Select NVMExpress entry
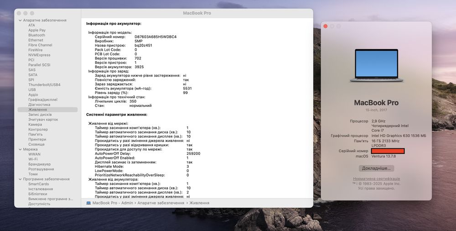 [39, 55]
